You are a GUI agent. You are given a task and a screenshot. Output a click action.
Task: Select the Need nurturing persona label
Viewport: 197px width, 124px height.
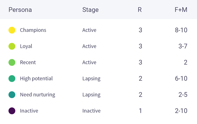coord(37,95)
